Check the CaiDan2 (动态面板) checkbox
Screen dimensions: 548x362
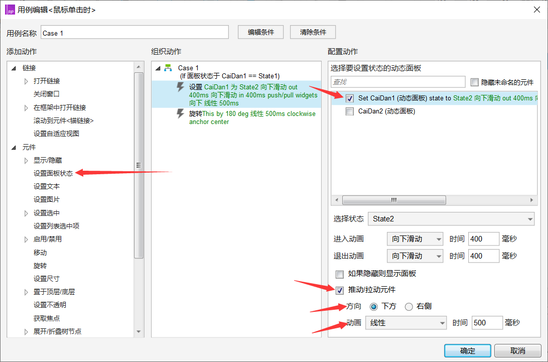(x=349, y=111)
